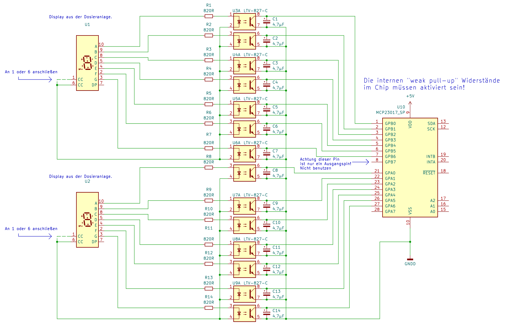
Task: Select the SCK pin label
Action: point(431,129)
